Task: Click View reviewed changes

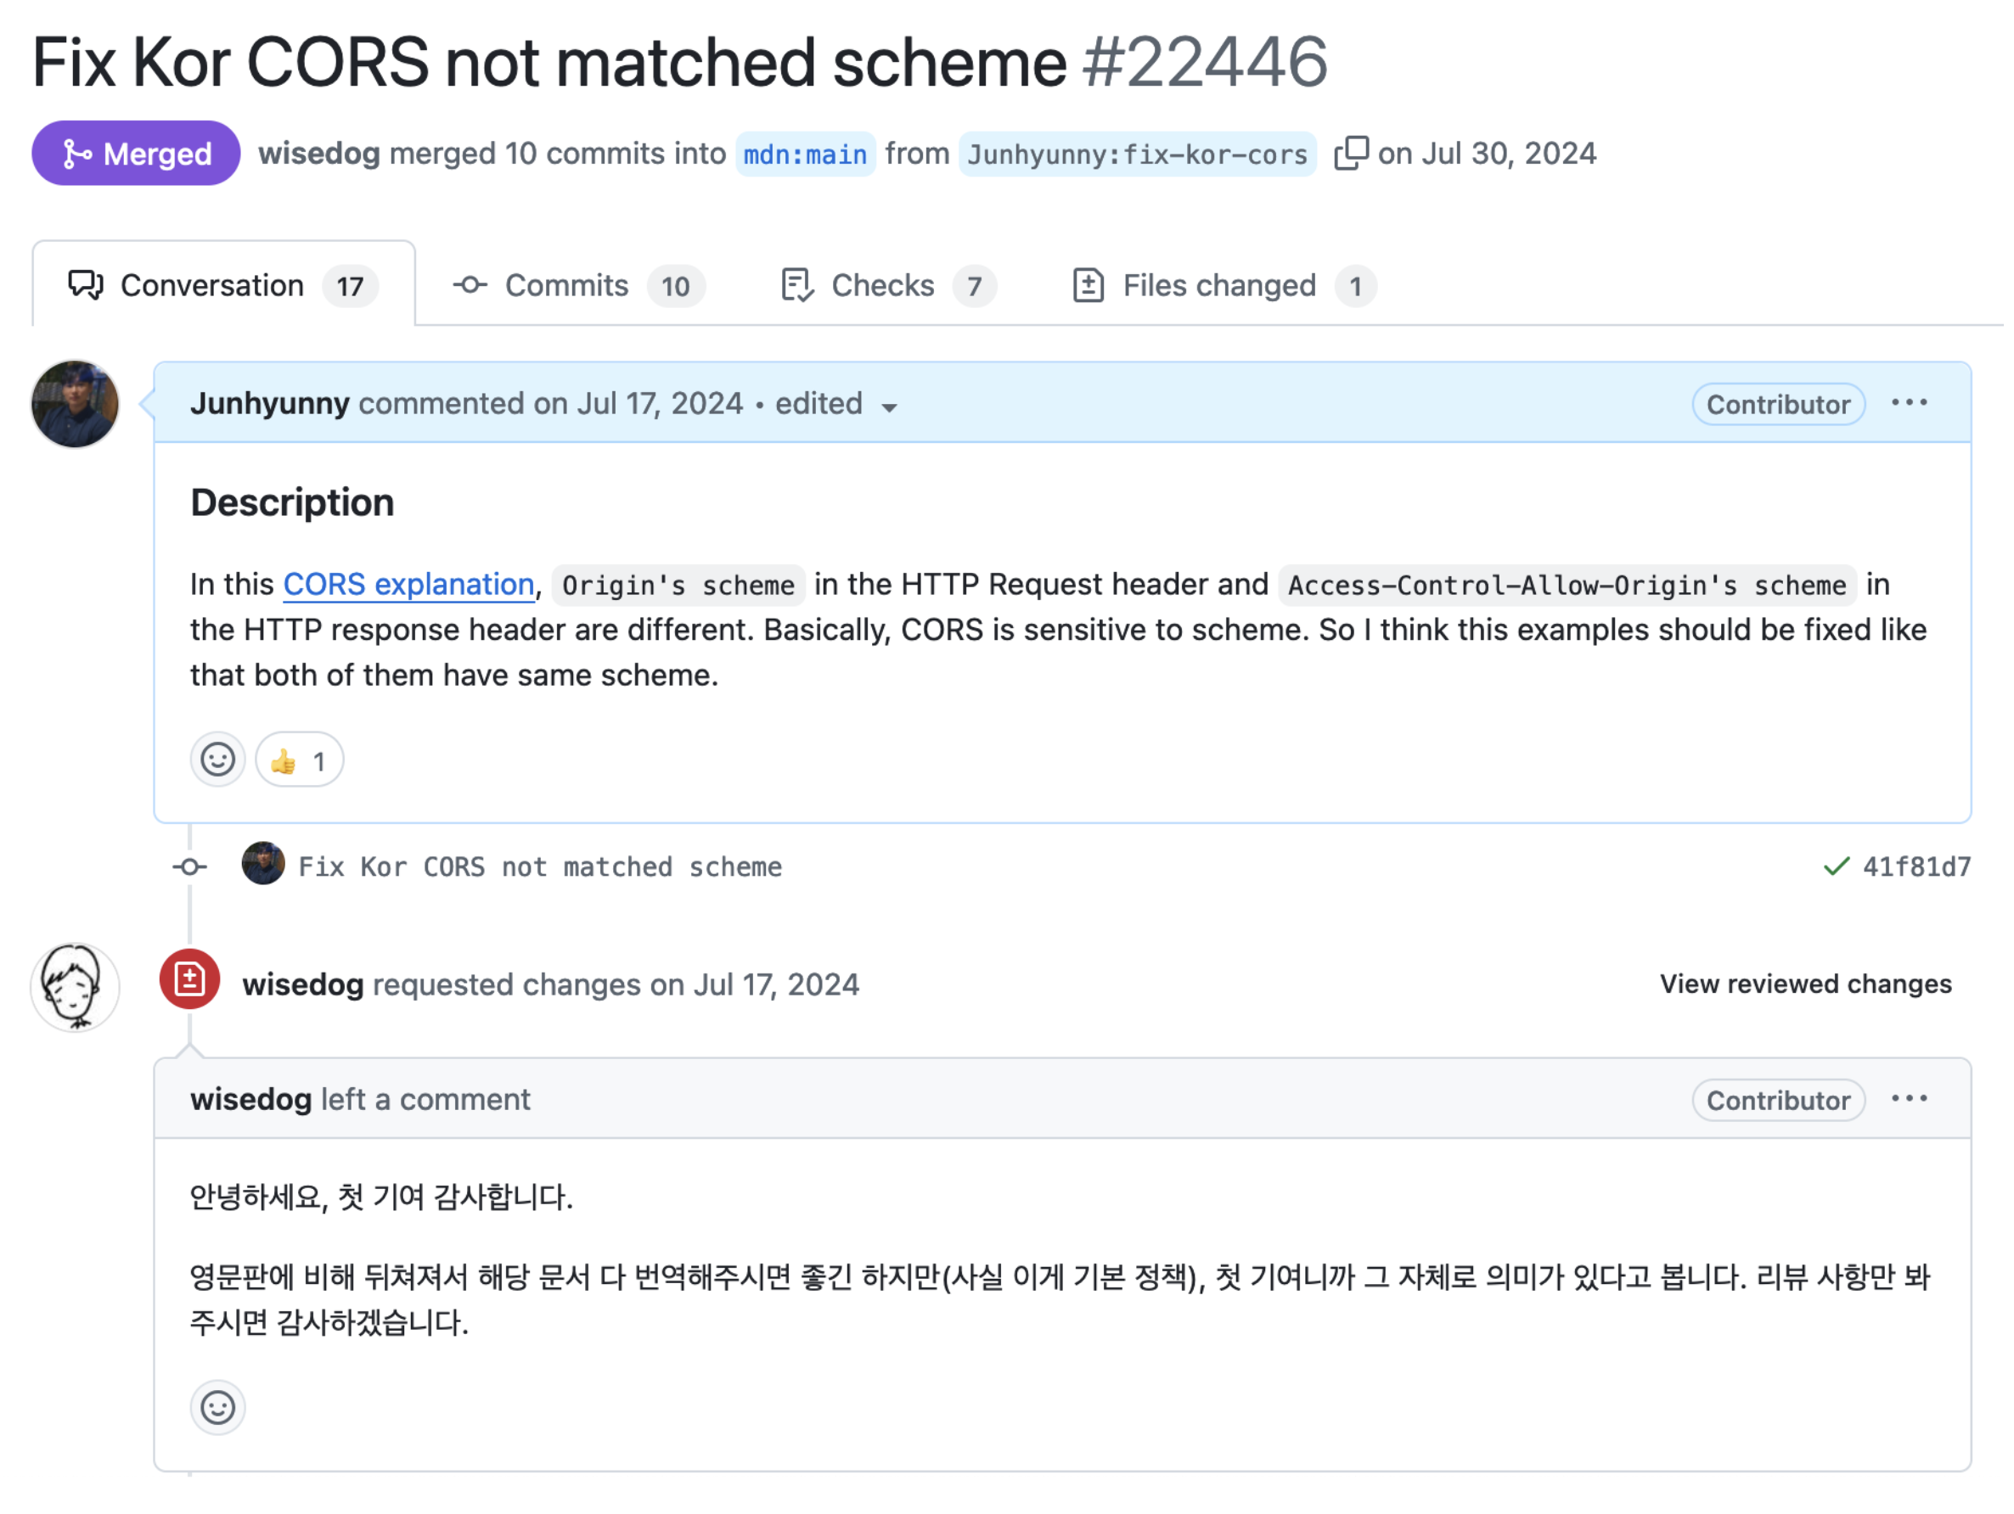Action: [x=1804, y=984]
